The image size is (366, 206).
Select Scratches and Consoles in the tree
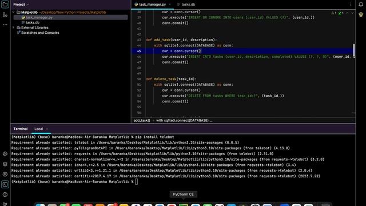(40, 33)
